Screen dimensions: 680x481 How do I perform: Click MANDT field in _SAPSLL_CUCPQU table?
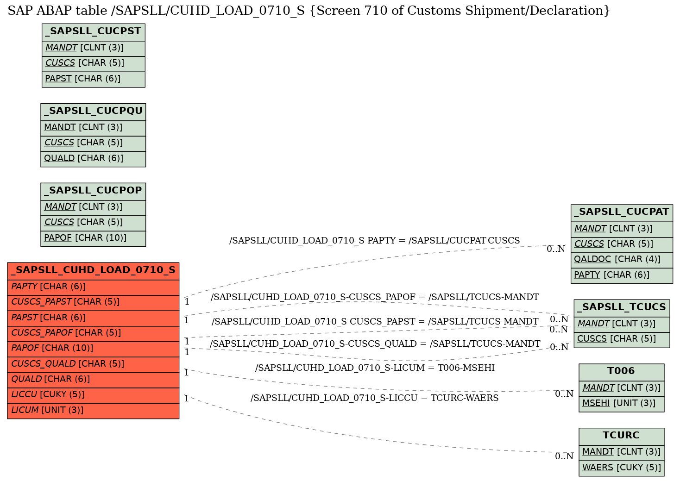[93, 128]
